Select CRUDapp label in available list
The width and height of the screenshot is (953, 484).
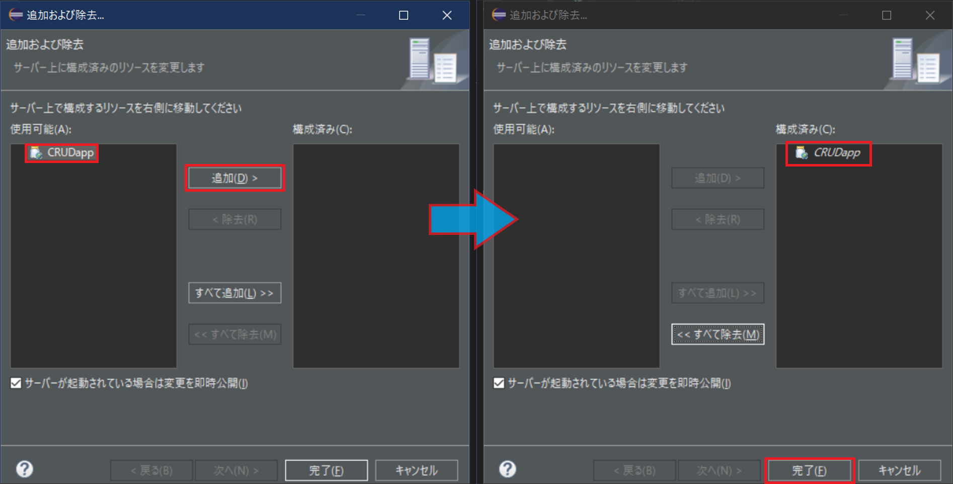[x=70, y=152]
